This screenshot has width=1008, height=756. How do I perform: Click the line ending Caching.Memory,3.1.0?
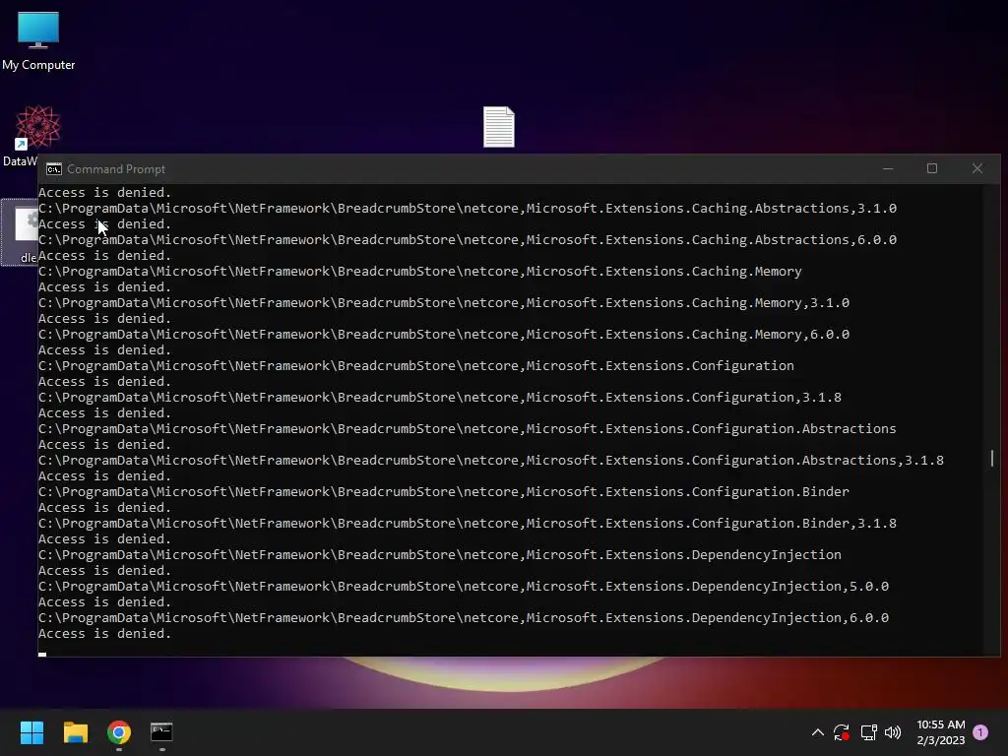(x=444, y=303)
